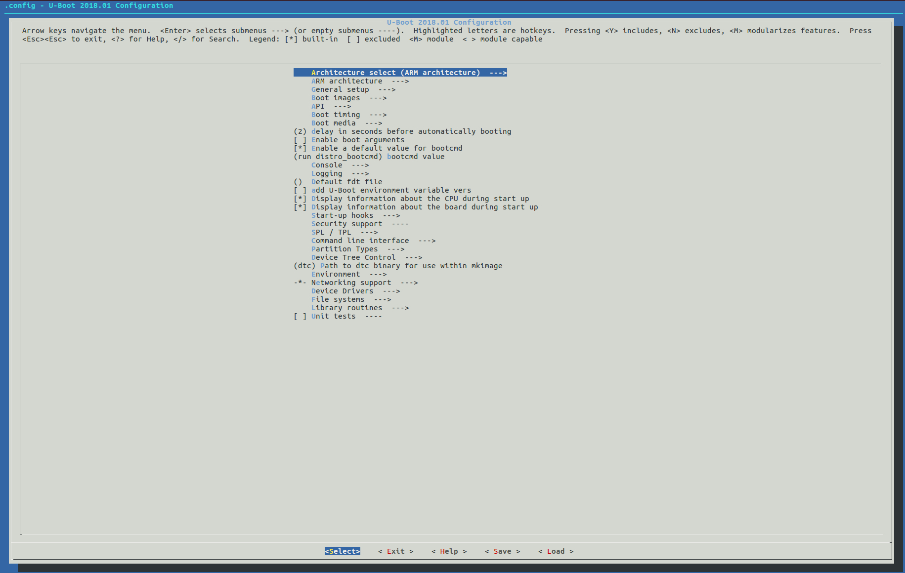The width and height of the screenshot is (905, 573).
Task: Open the API submenu
Action: tap(331, 106)
